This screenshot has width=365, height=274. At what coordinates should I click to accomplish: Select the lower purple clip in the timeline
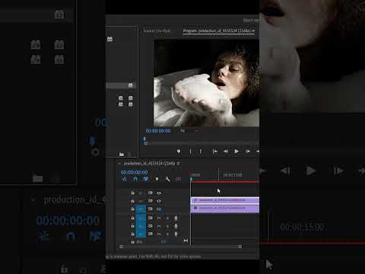pyautogui.click(x=225, y=209)
